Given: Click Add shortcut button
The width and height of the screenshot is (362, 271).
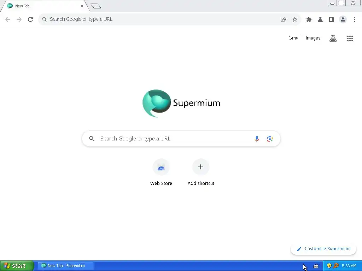Looking at the screenshot, I should pos(201,172).
